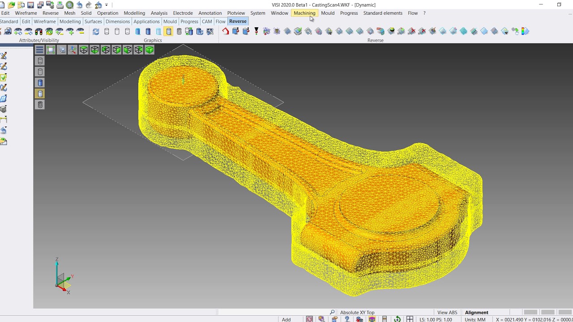
Task: Open the Machining menu
Action: (x=304, y=13)
